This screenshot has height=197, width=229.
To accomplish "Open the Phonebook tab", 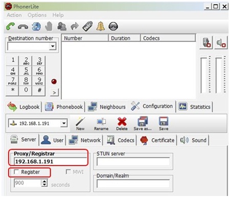I will pos(63,107).
